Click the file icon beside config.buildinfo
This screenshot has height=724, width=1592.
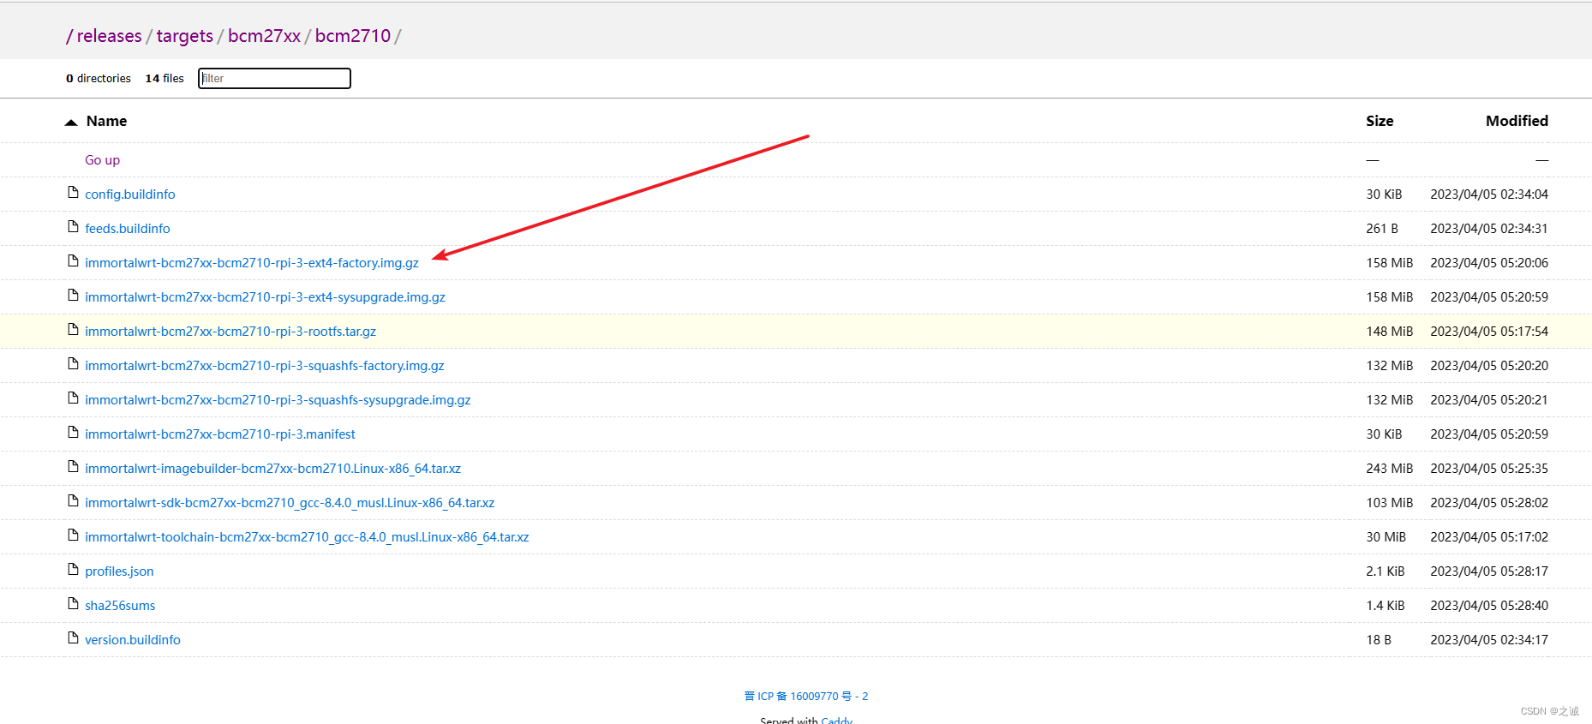tap(73, 193)
